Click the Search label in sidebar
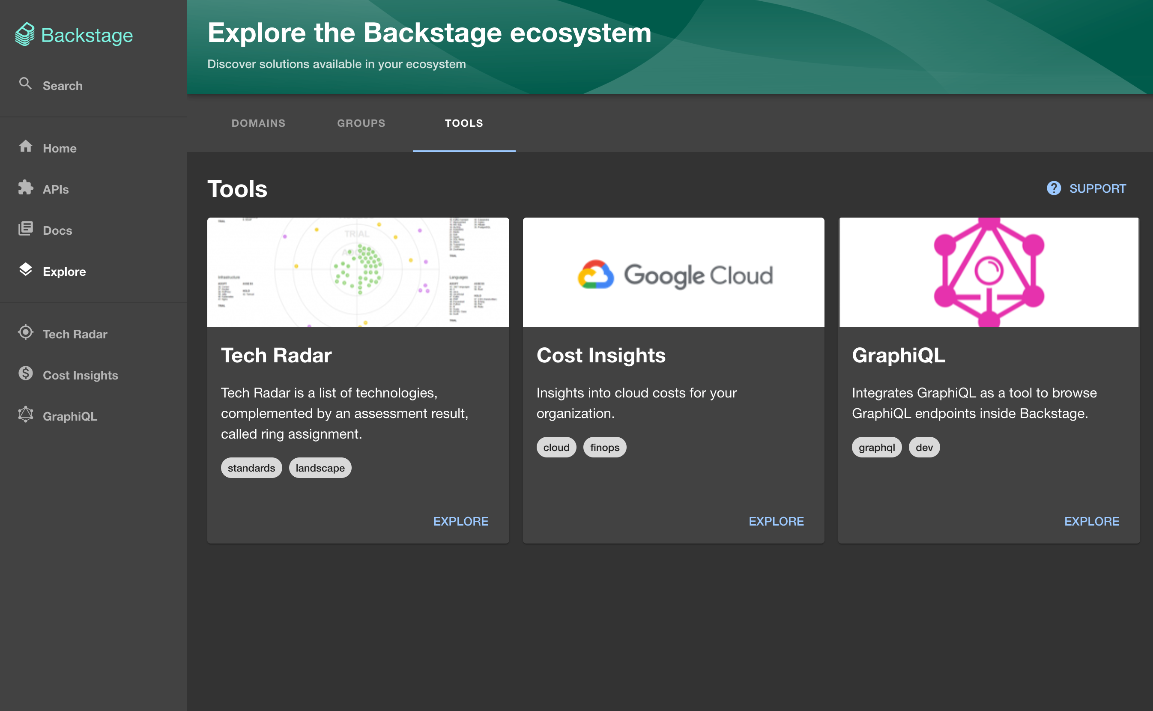Screen dimensions: 1153x711 [x=63, y=86]
